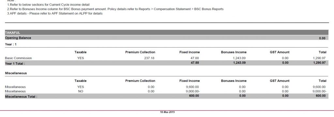Select Bonuses Income amount 1,243.09 in Basic Commission row
The image size is (334, 117).
pyautogui.click(x=239, y=58)
